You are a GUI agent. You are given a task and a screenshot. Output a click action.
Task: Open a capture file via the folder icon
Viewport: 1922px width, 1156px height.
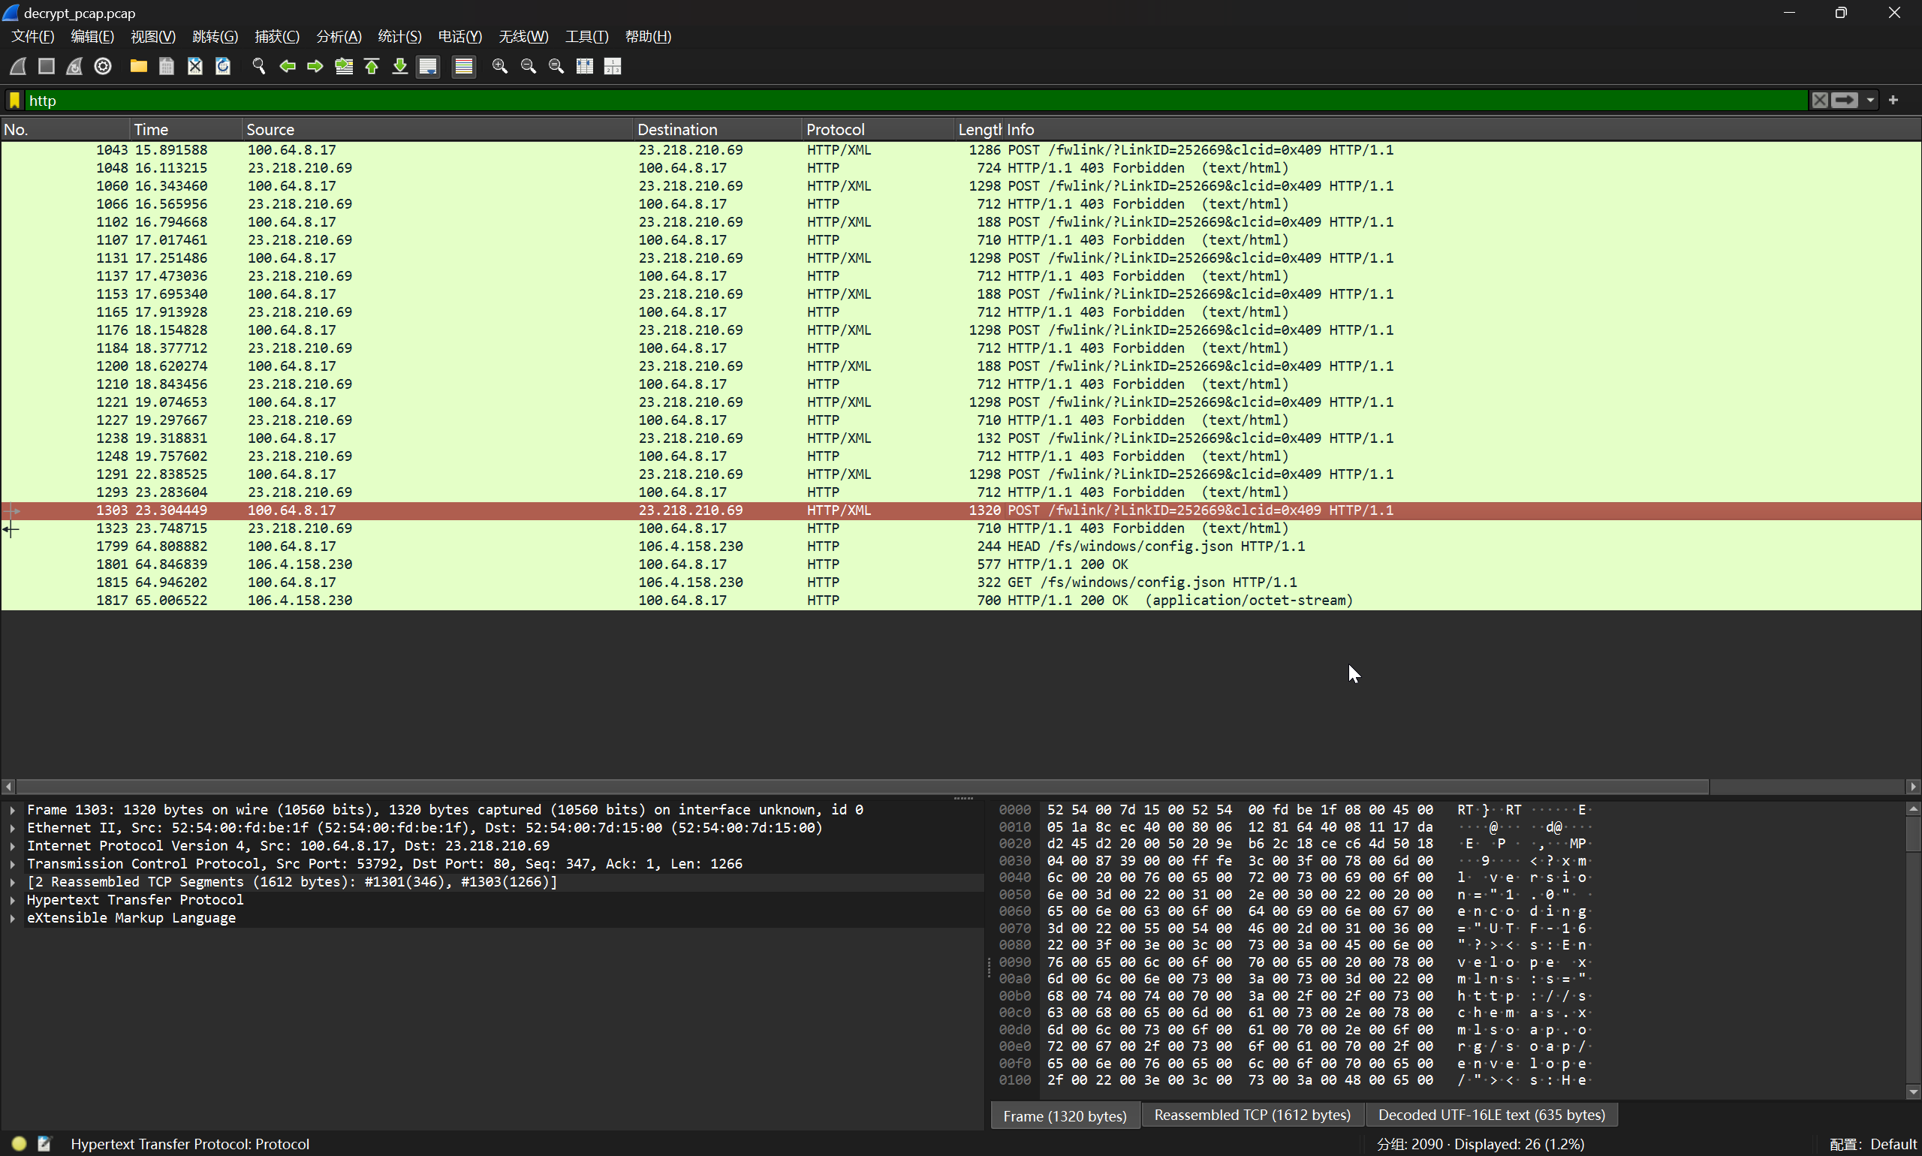point(139,66)
